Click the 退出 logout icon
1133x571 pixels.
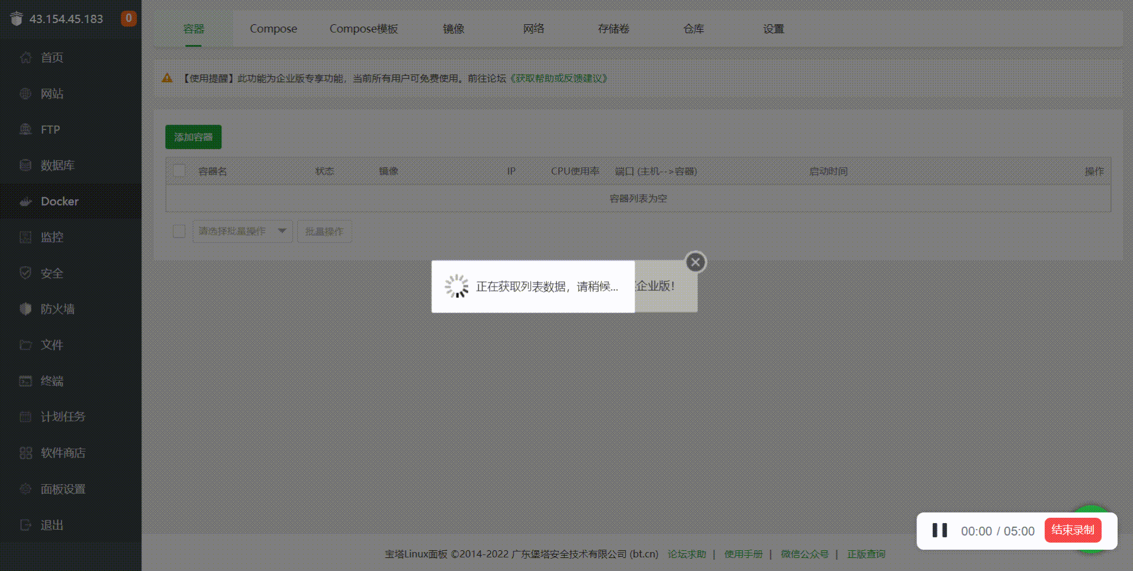pyautogui.click(x=25, y=525)
